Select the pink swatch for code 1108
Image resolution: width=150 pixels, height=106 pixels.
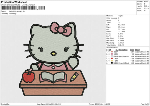pyautogui.click(x=112, y=54)
